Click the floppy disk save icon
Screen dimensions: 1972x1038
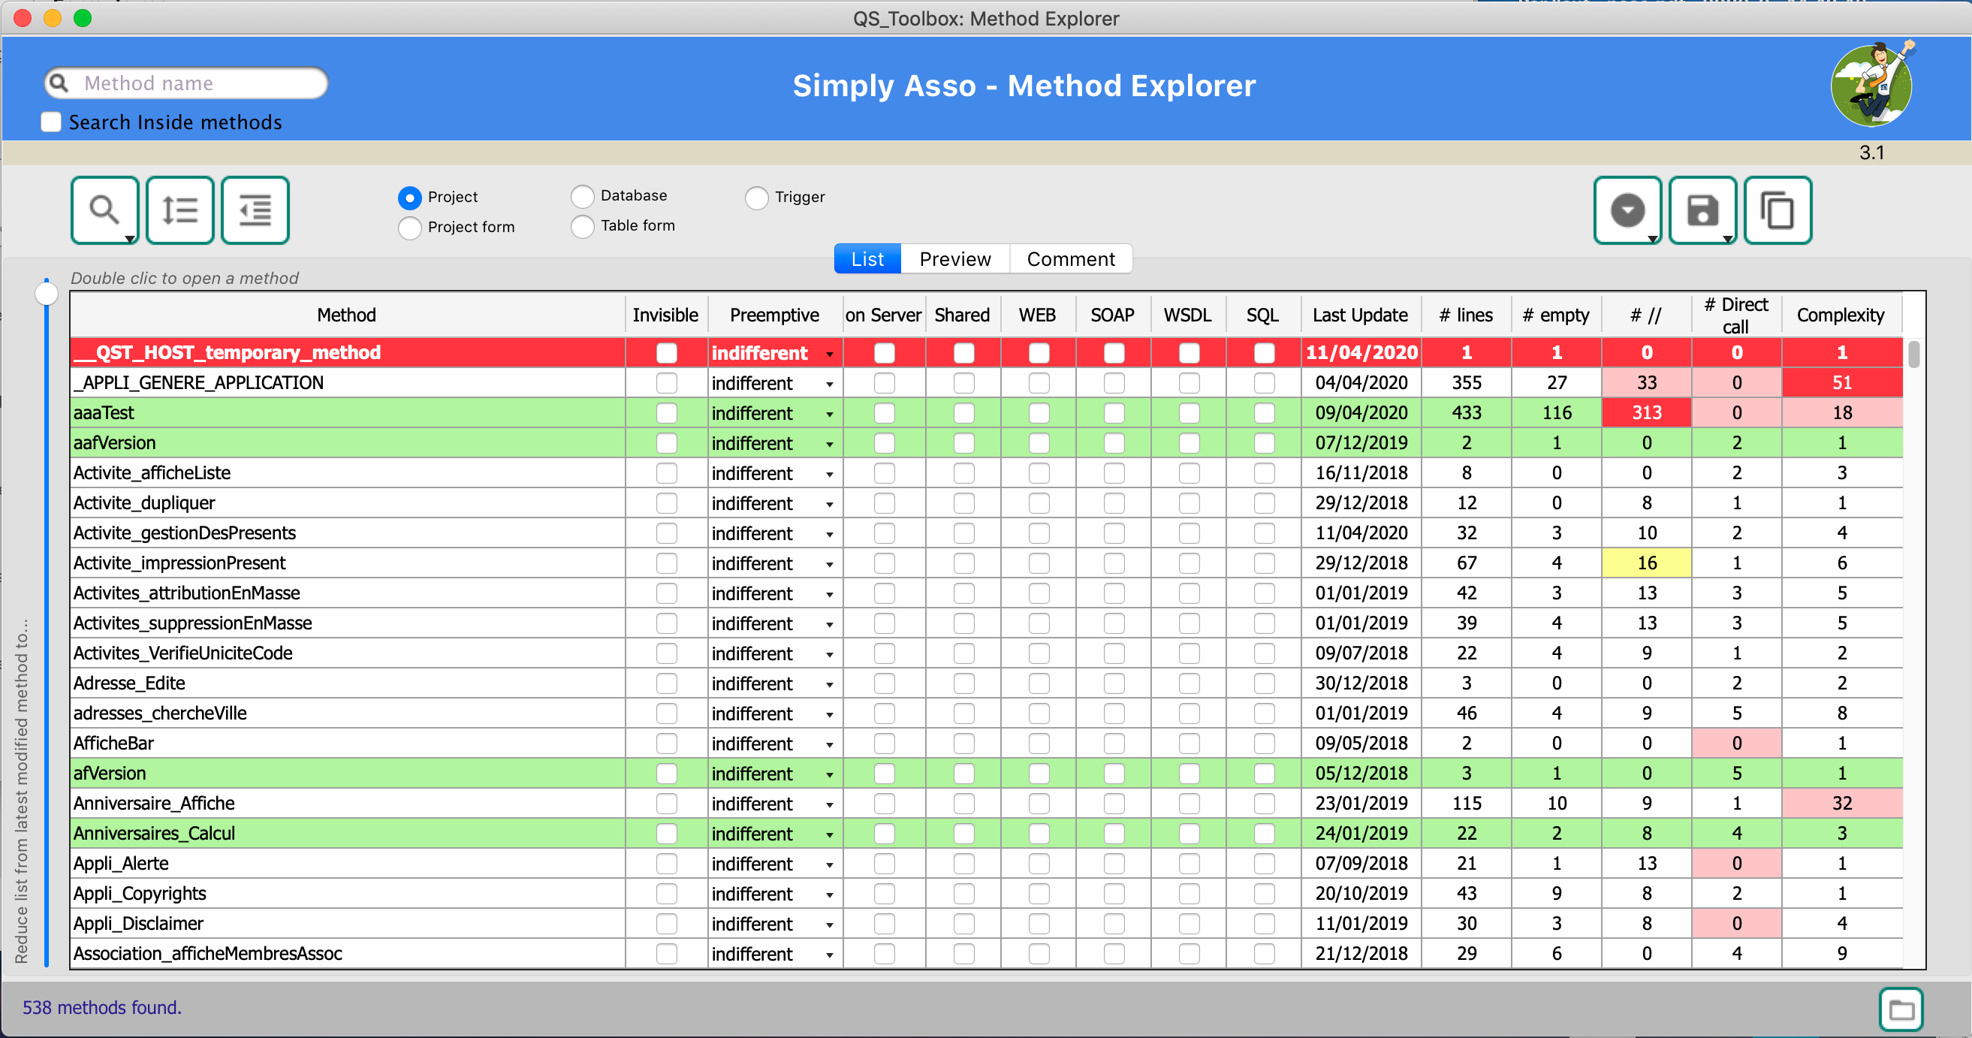(1702, 210)
